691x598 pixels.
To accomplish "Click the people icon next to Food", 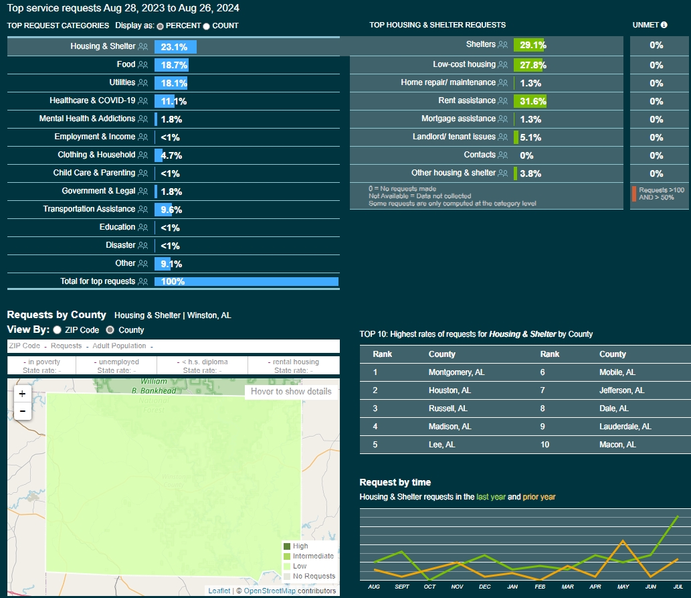I will pyautogui.click(x=142, y=65).
